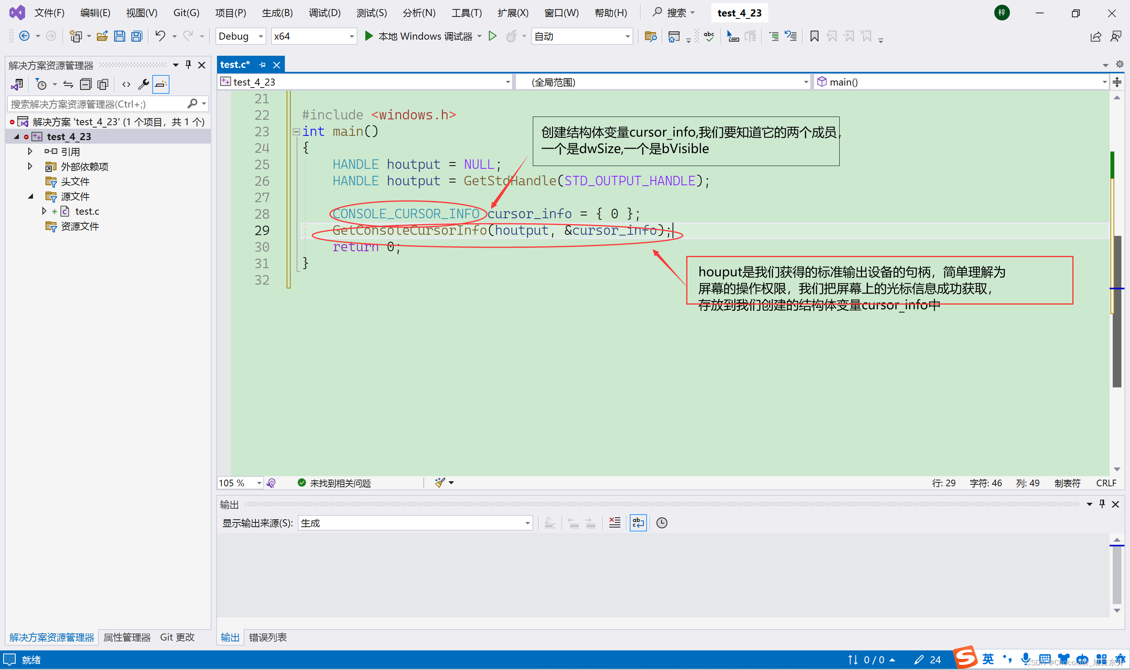Click sync with active document icon
1130x670 pixels.
tap(68, 84)
